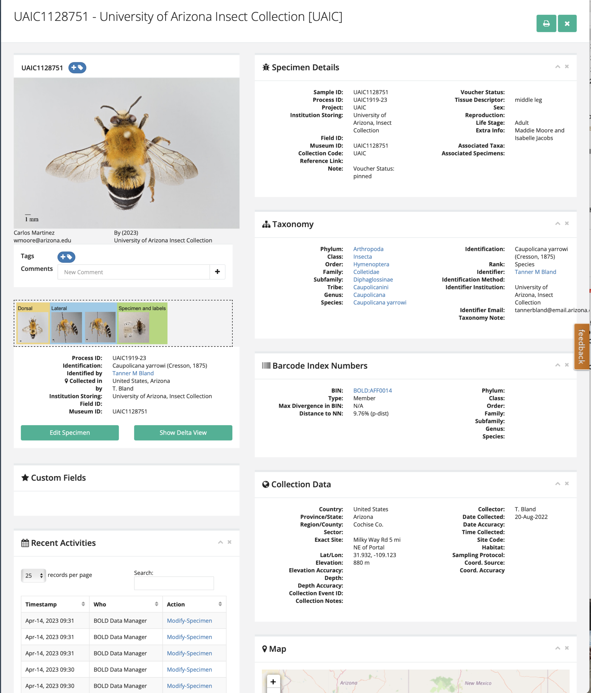Click the main bee specimen photo
Image resolution: width=591 pixels, height=693 pixels.
127,153
